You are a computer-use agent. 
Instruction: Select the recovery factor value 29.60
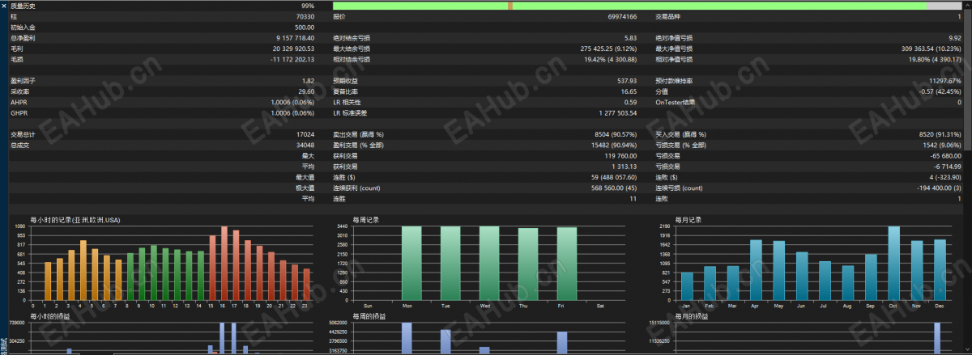pyautogui.click(x=306, y=91)
